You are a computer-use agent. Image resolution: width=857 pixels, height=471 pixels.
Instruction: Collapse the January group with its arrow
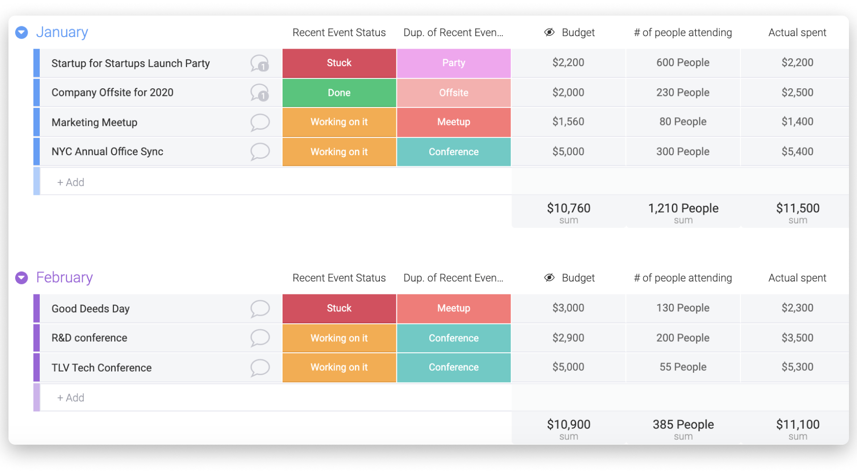(21, 32)
